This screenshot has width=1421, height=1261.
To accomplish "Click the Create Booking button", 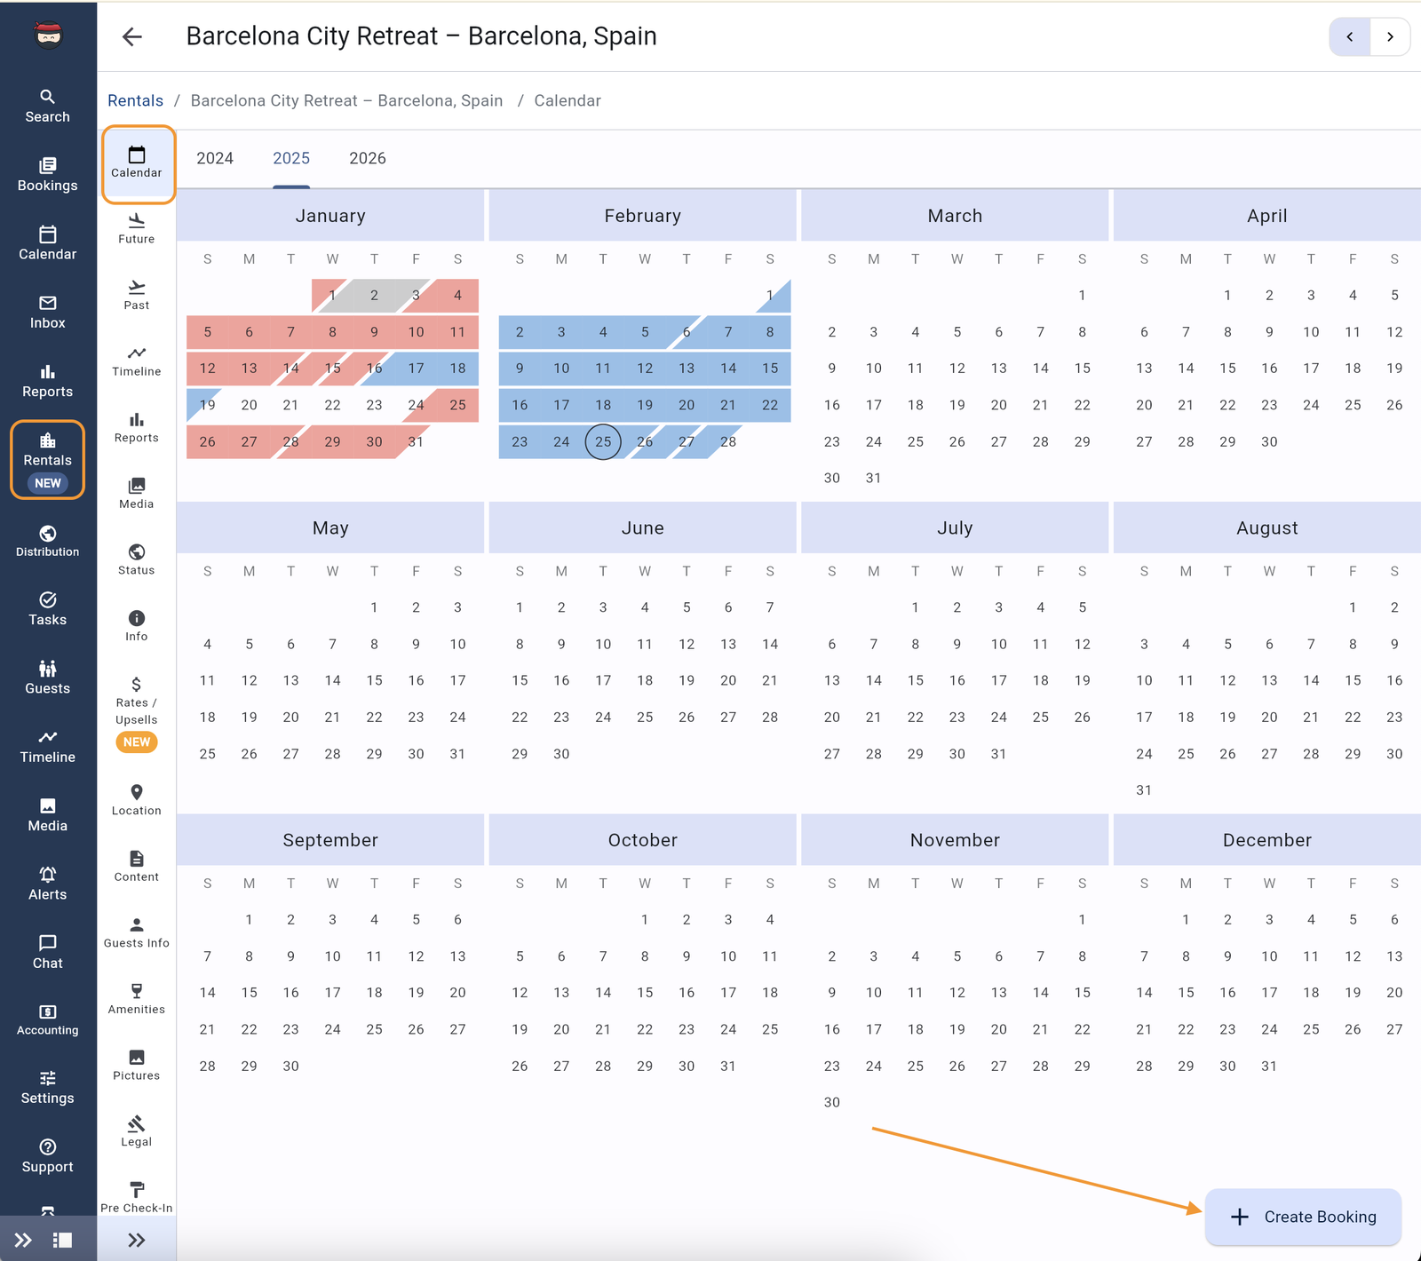I will tap(1303, 1217).
